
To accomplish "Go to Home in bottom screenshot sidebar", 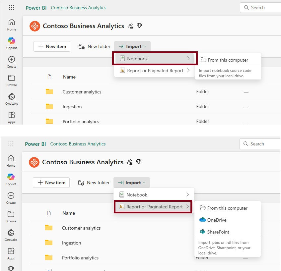I will pyautogui.click(x=11, y=161).
